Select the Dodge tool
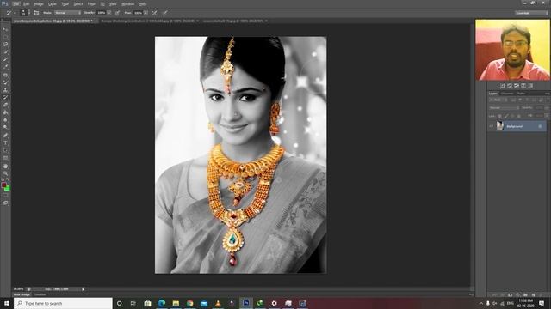The height and width of the screenshot is (309, 551). [5, 128]
